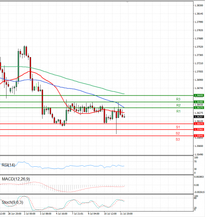Click the 1.36745 price axis value
Screen dimensions: 205x217
199,88
